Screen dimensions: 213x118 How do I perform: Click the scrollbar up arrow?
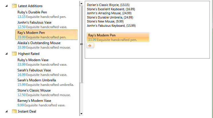click(x=81, y=3)
